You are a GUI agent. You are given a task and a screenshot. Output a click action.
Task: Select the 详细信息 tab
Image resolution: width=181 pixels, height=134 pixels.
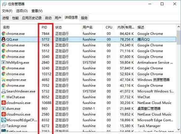click(71, 18)
